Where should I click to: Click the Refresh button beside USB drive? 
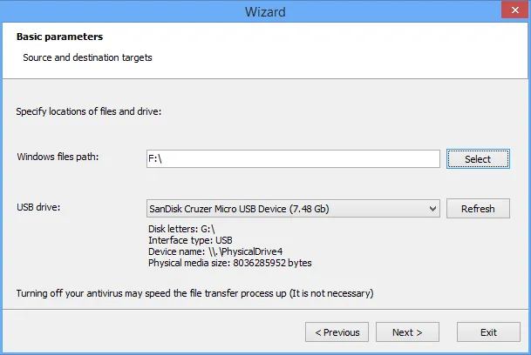coord(478,209)
